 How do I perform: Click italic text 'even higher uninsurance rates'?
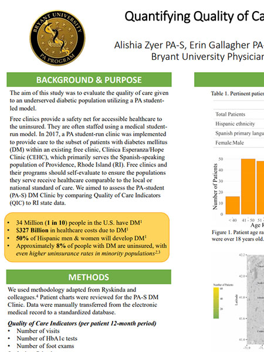pos(88,253)
